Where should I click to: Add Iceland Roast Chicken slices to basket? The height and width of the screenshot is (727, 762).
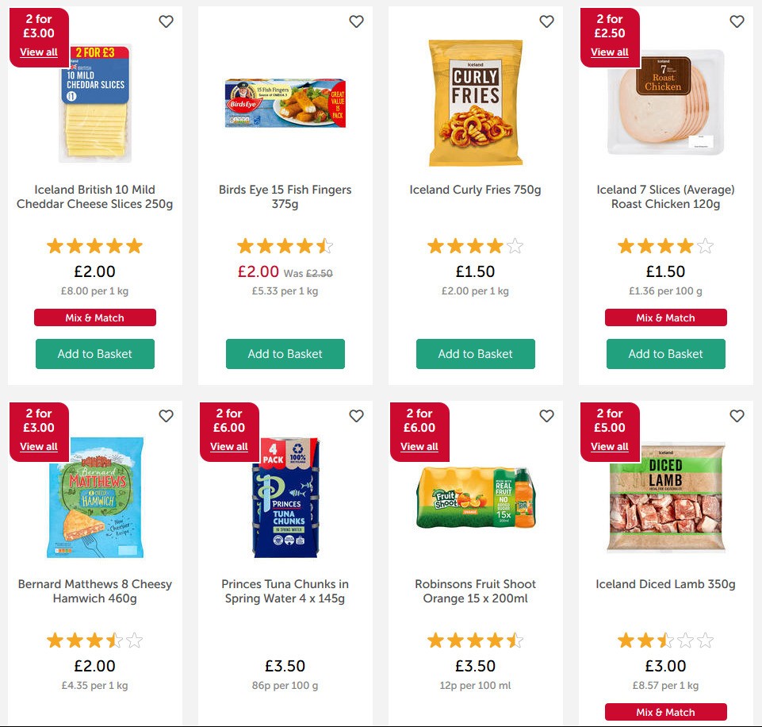point(665,354)
